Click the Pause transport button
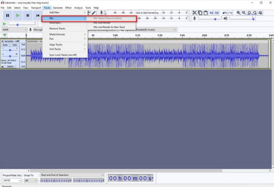Screen dimensions: 274x187 pos(7,16)
